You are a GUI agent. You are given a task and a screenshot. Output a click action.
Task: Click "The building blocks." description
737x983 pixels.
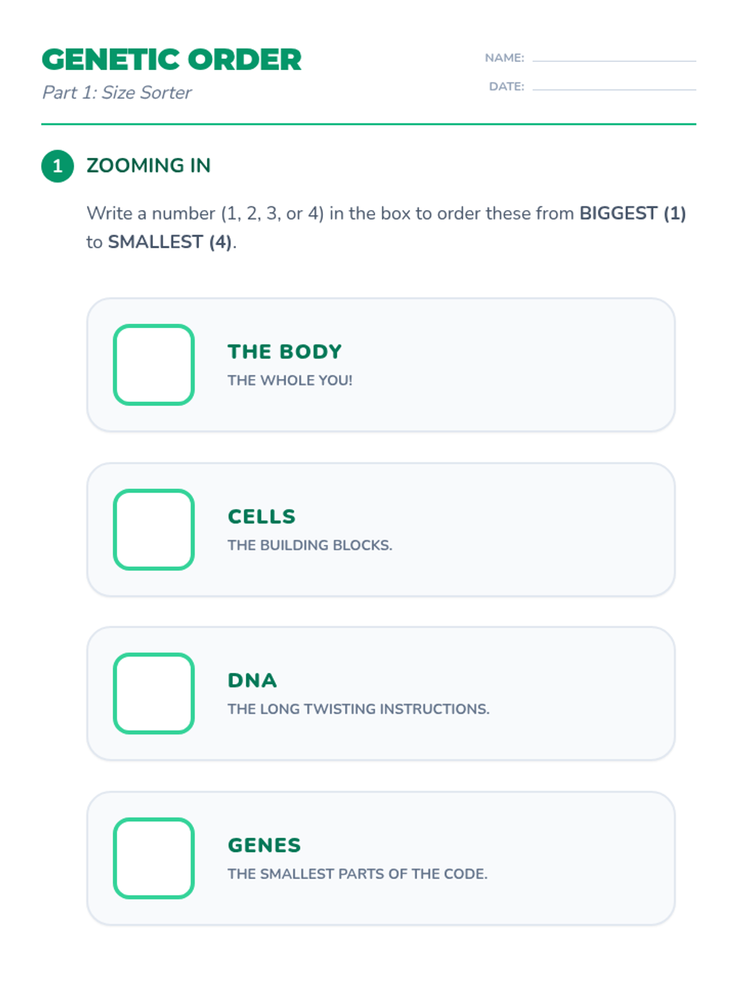click(310, 545)
